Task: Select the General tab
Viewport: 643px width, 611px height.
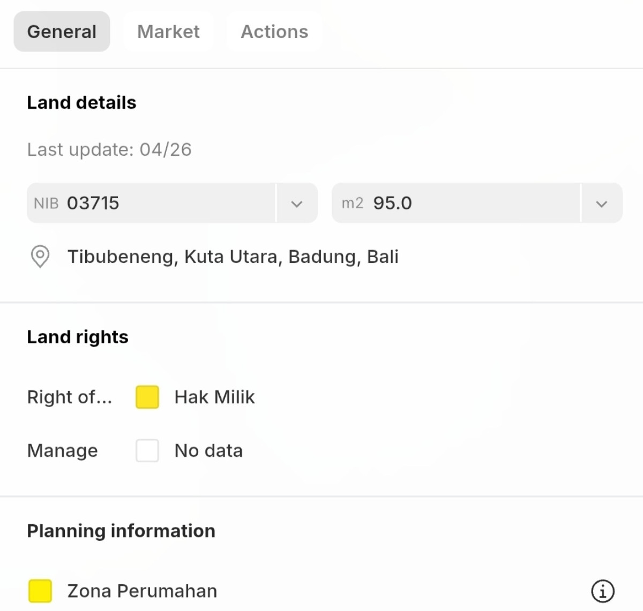Action: [62, 32]
